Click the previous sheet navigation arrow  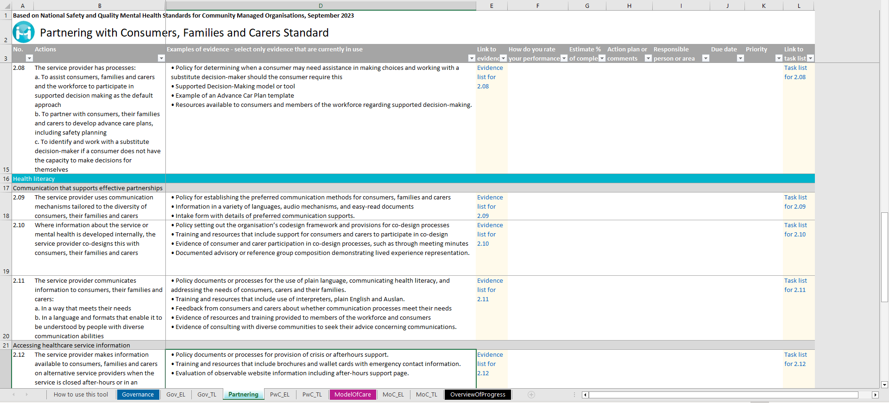(14, 395)
